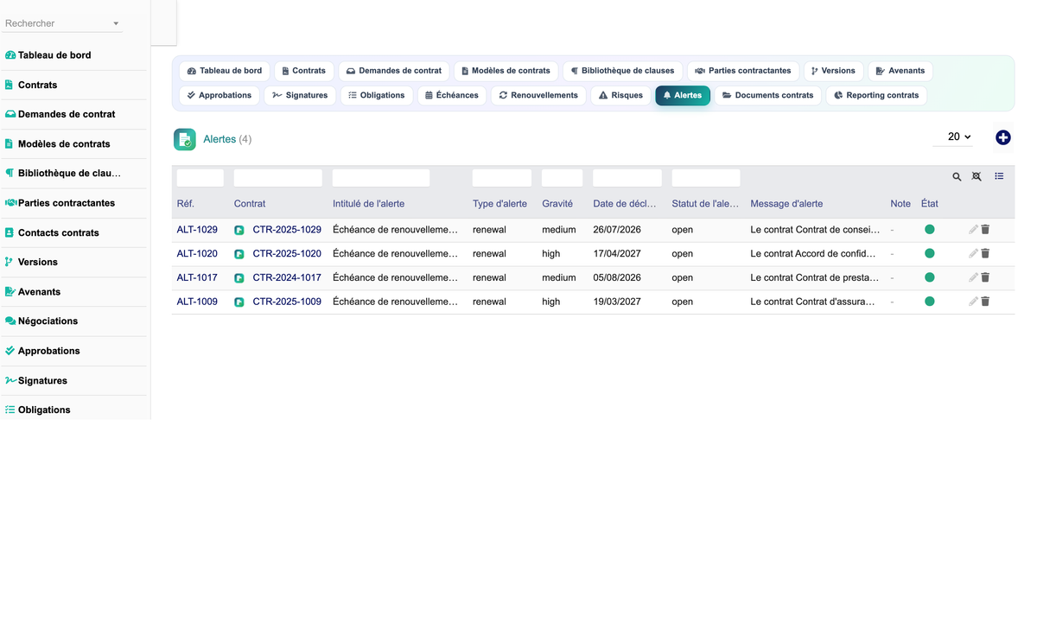This screenshot has height=642, width=1037.
Task: Open alert reference ALT-1009
Action: (x=197, y=302)
